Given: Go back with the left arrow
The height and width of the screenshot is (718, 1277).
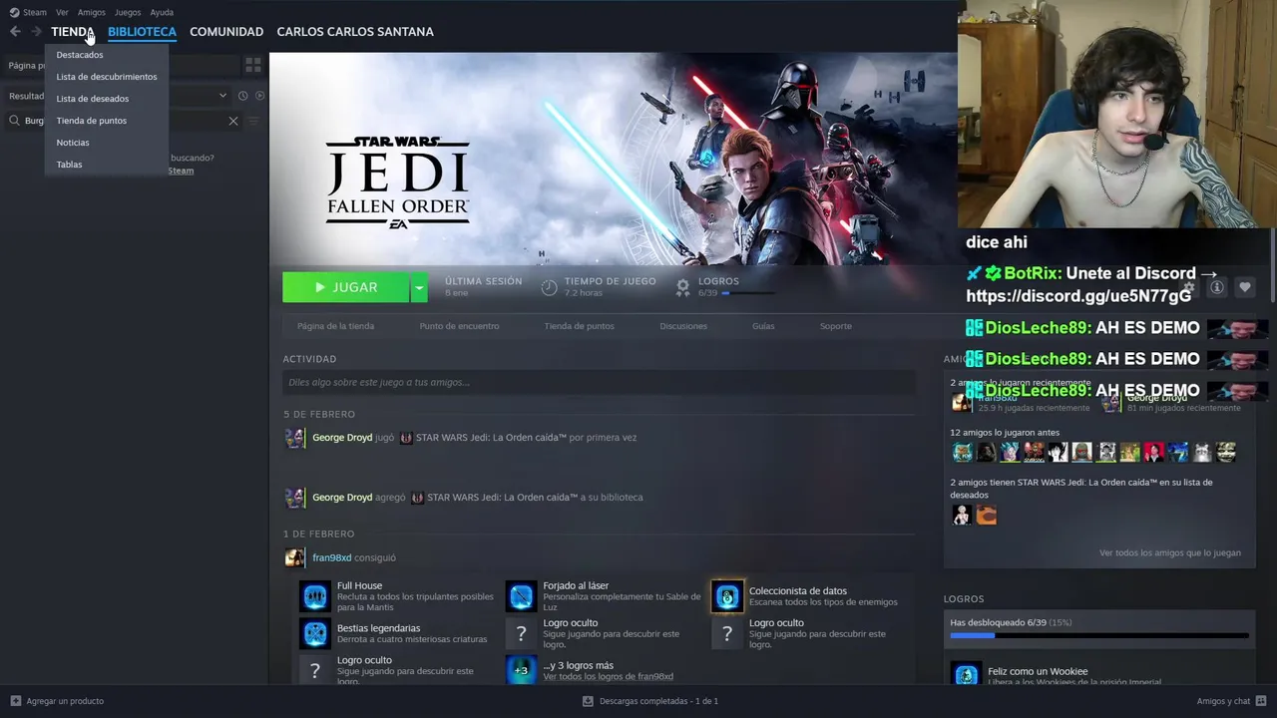Looking at the screenshot, I should 15,32.
